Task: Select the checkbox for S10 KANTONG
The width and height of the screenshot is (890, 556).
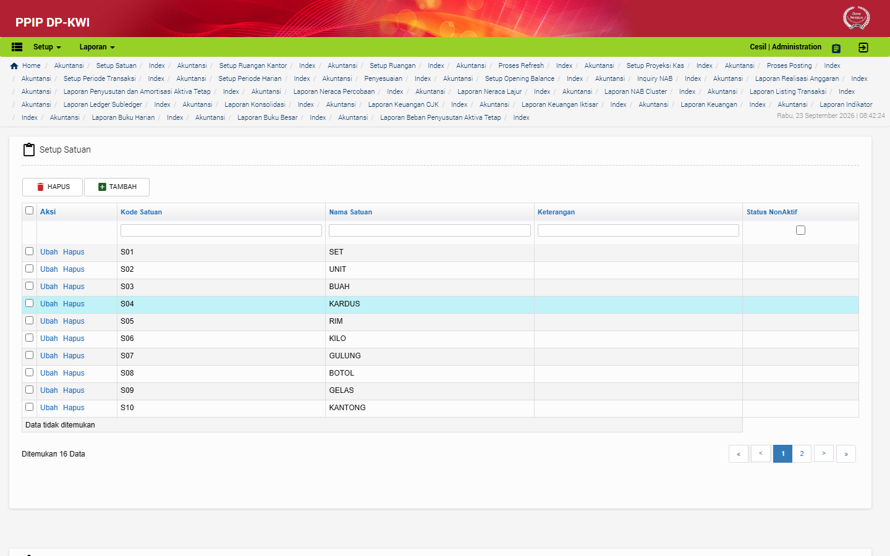Action: click(x=29, y=407)
